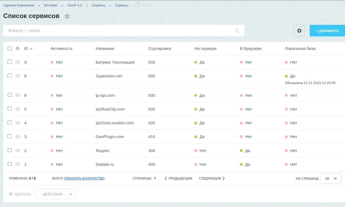The height and width of the screenshot is (207, 345).
Task: Open column settings gear in the table header
Action: point(18,49)
